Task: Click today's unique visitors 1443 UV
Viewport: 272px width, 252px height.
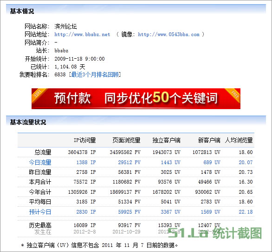Action: coord(170,162)
